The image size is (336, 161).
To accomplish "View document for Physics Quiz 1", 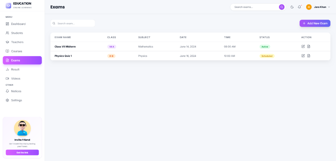I will tap(309, 56).
